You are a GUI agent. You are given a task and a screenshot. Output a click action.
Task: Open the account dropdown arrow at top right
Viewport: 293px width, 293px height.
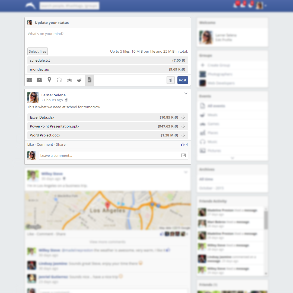(x=265, y=6)
